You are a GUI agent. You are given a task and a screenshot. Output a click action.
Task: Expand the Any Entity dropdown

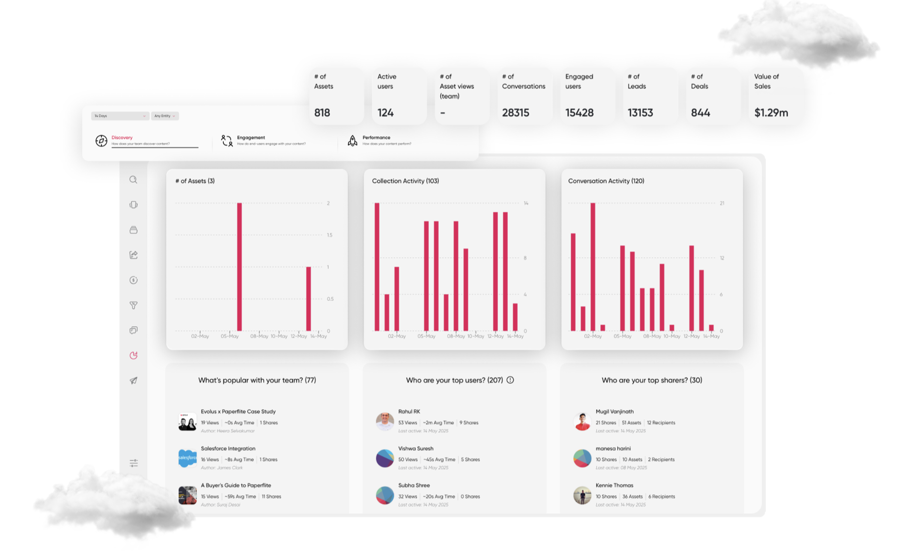click(164, 116)
